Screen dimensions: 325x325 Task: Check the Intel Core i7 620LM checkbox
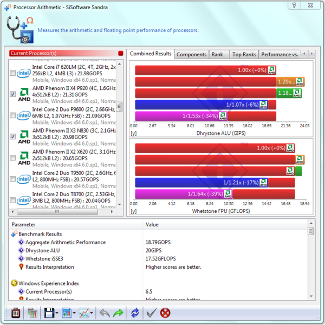click(x=12, y=73)
